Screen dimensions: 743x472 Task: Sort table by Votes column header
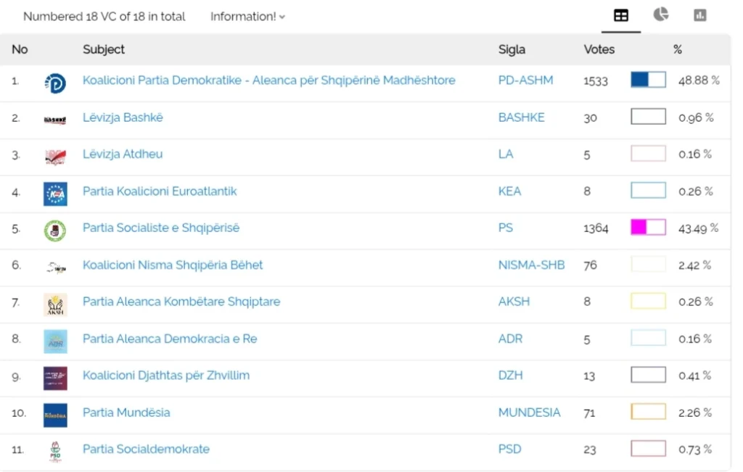click(599, 49)
